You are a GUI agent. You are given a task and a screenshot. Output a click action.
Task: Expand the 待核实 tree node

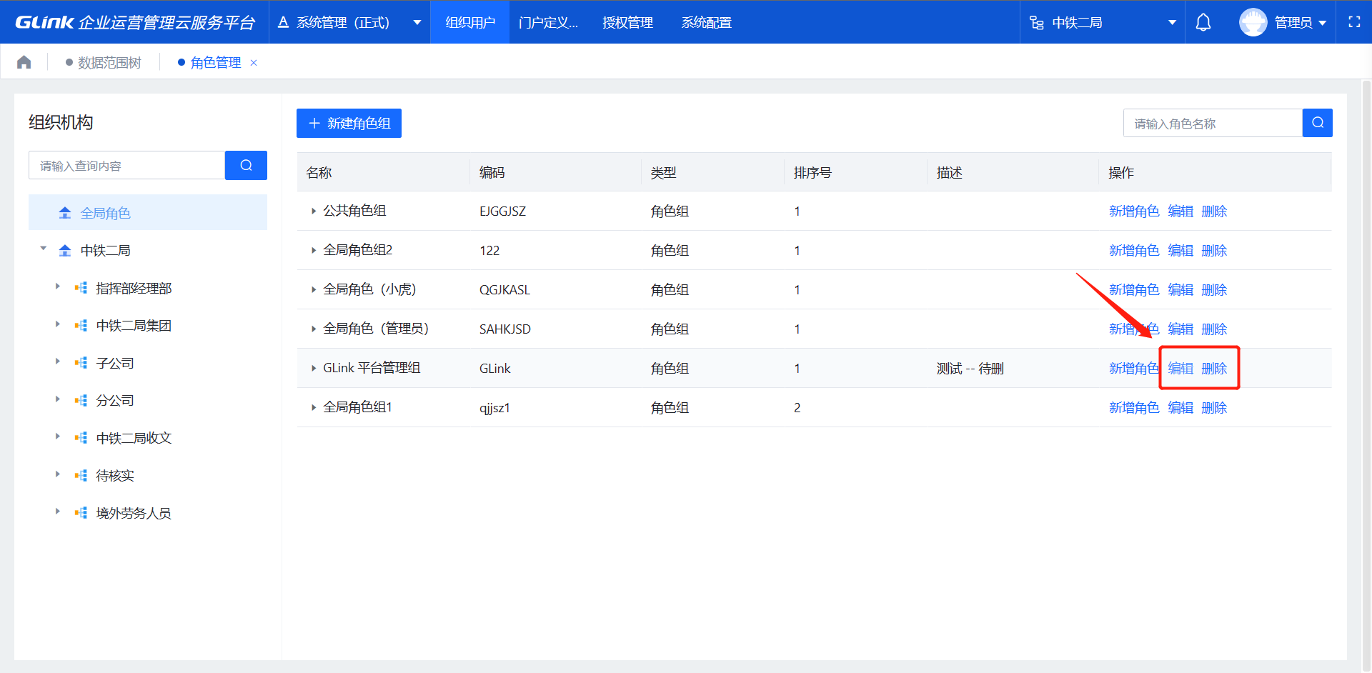tap(58, 474)
